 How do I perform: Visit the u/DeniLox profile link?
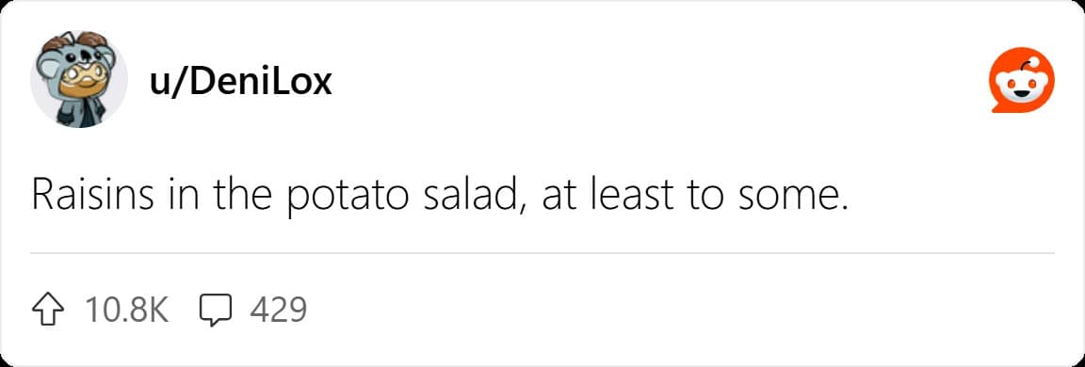click(240, 83)
